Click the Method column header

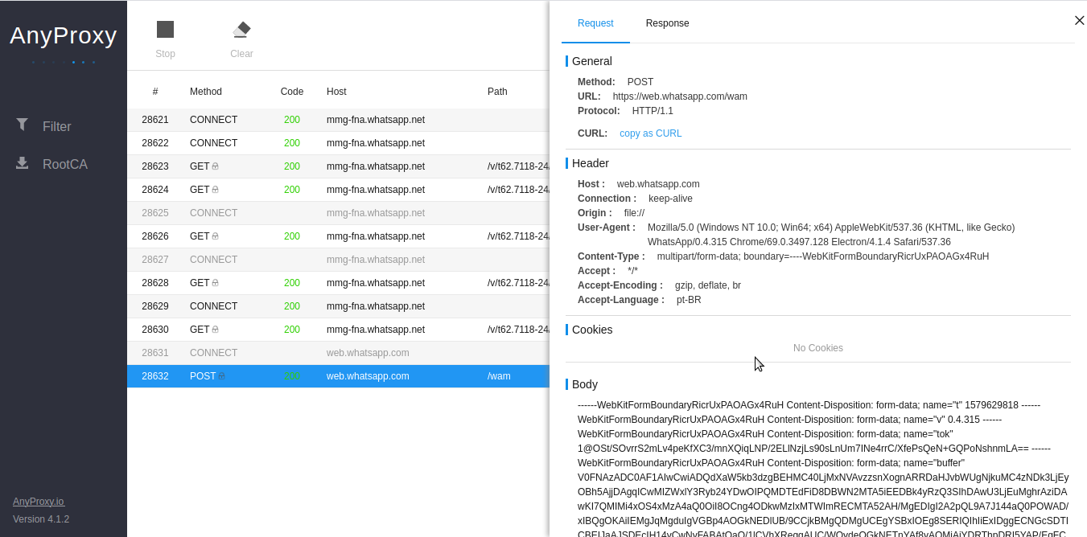pos(206,92)
